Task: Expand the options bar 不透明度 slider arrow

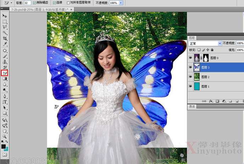Action: [x=121, y=3]
